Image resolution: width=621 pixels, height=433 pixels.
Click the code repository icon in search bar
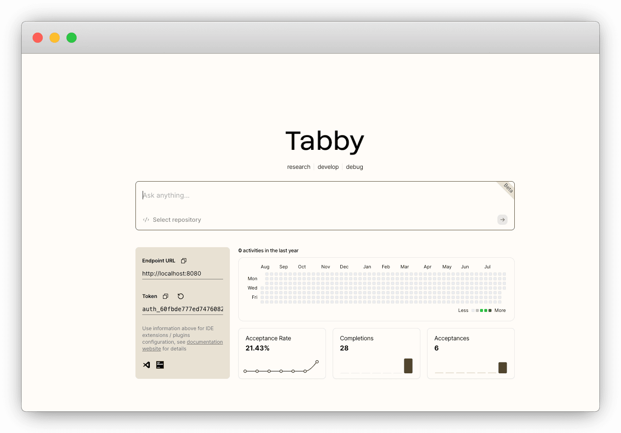146,220
